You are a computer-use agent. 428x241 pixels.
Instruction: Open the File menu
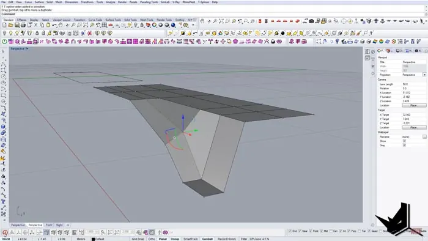coord(3,2)
